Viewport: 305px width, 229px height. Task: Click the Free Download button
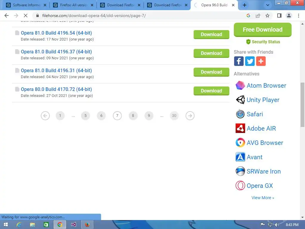tap(263, 30)
